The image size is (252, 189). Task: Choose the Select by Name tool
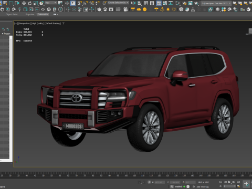5,3
